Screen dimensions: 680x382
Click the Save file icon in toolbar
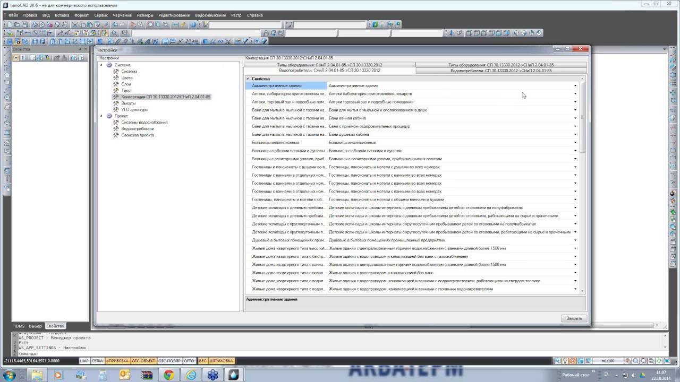coord(24,24)
